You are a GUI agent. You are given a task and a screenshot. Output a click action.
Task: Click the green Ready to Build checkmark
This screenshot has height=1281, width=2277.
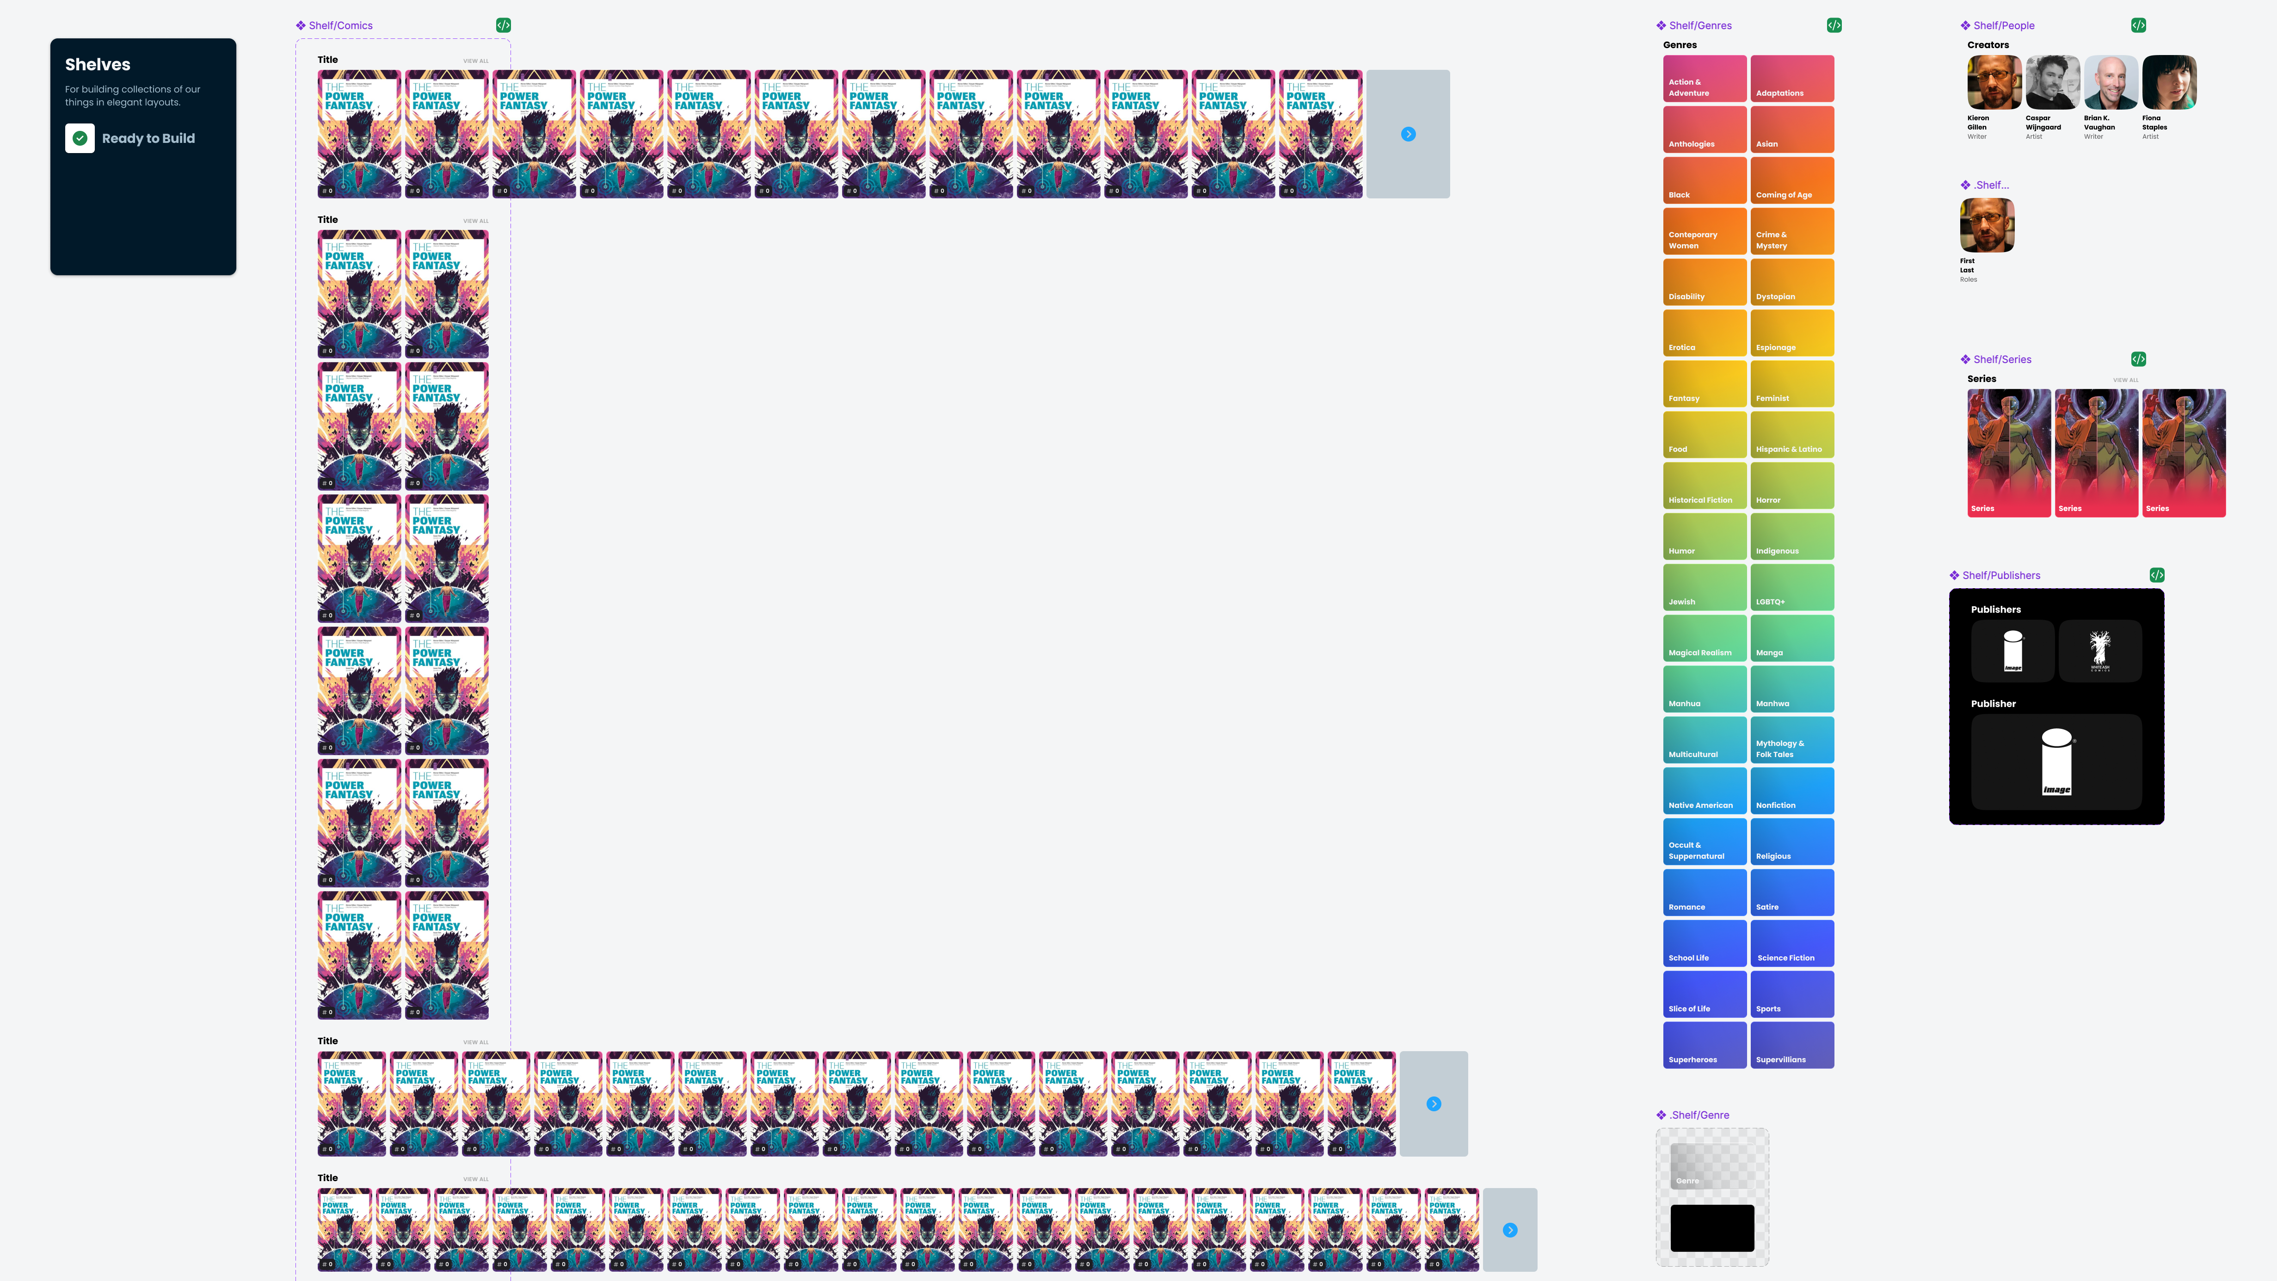pyautogui.click(x=80, y=138)
